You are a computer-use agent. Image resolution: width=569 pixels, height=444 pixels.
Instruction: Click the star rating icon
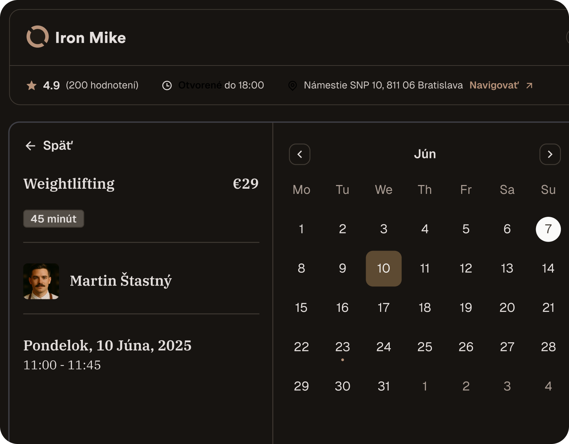(31, 85)
